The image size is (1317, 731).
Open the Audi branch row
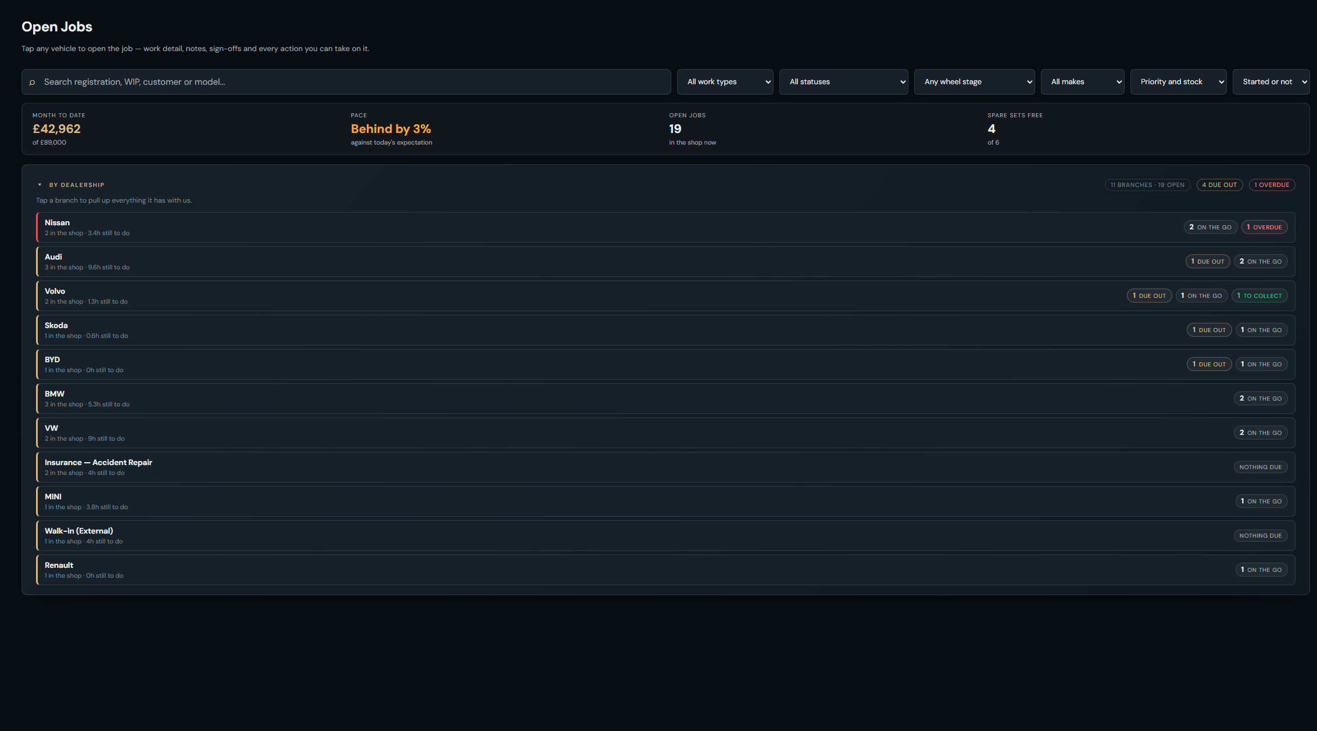[x=665, y=261]
